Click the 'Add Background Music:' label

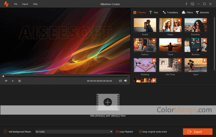point(20,132)
